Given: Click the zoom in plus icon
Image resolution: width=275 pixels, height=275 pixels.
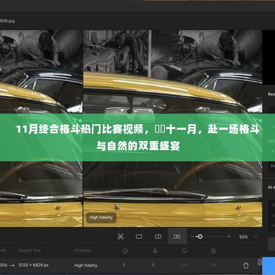Looking at the screenshot, I should (x=229, y=236).
